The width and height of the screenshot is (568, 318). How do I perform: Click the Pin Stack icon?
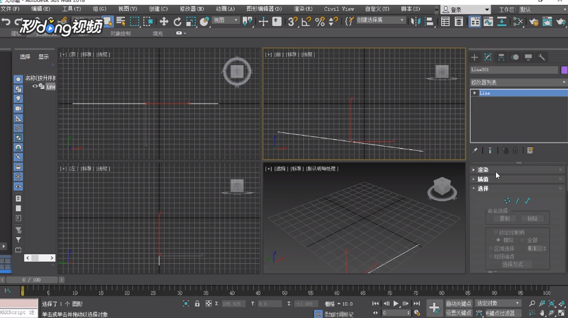pos(475,151)
